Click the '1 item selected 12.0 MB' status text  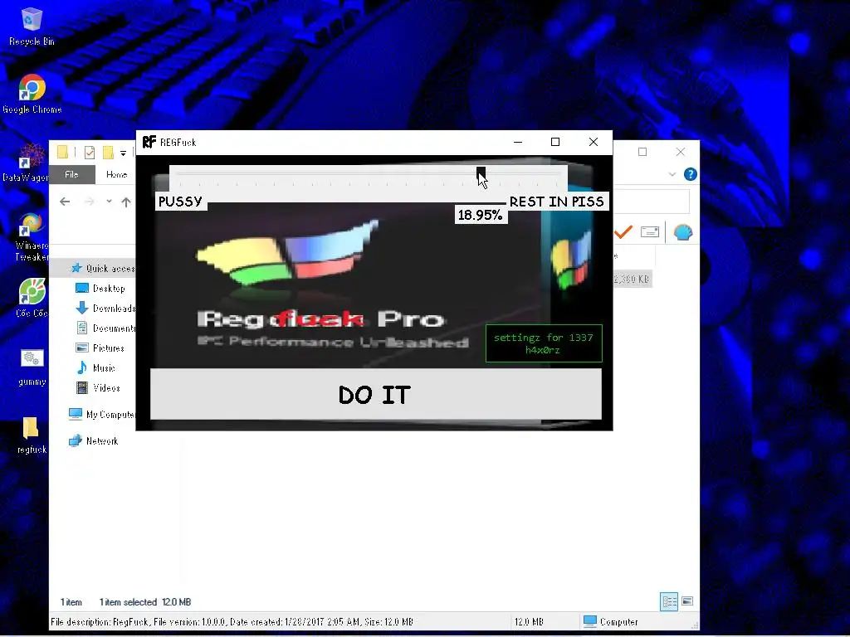[145, 602]
